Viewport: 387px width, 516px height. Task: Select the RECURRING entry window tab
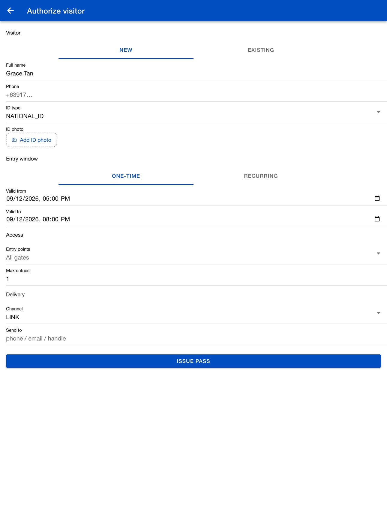pyautogui.click(x=261, y=176)
